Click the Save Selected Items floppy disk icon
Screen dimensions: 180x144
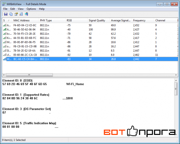(x=6, y=14)
